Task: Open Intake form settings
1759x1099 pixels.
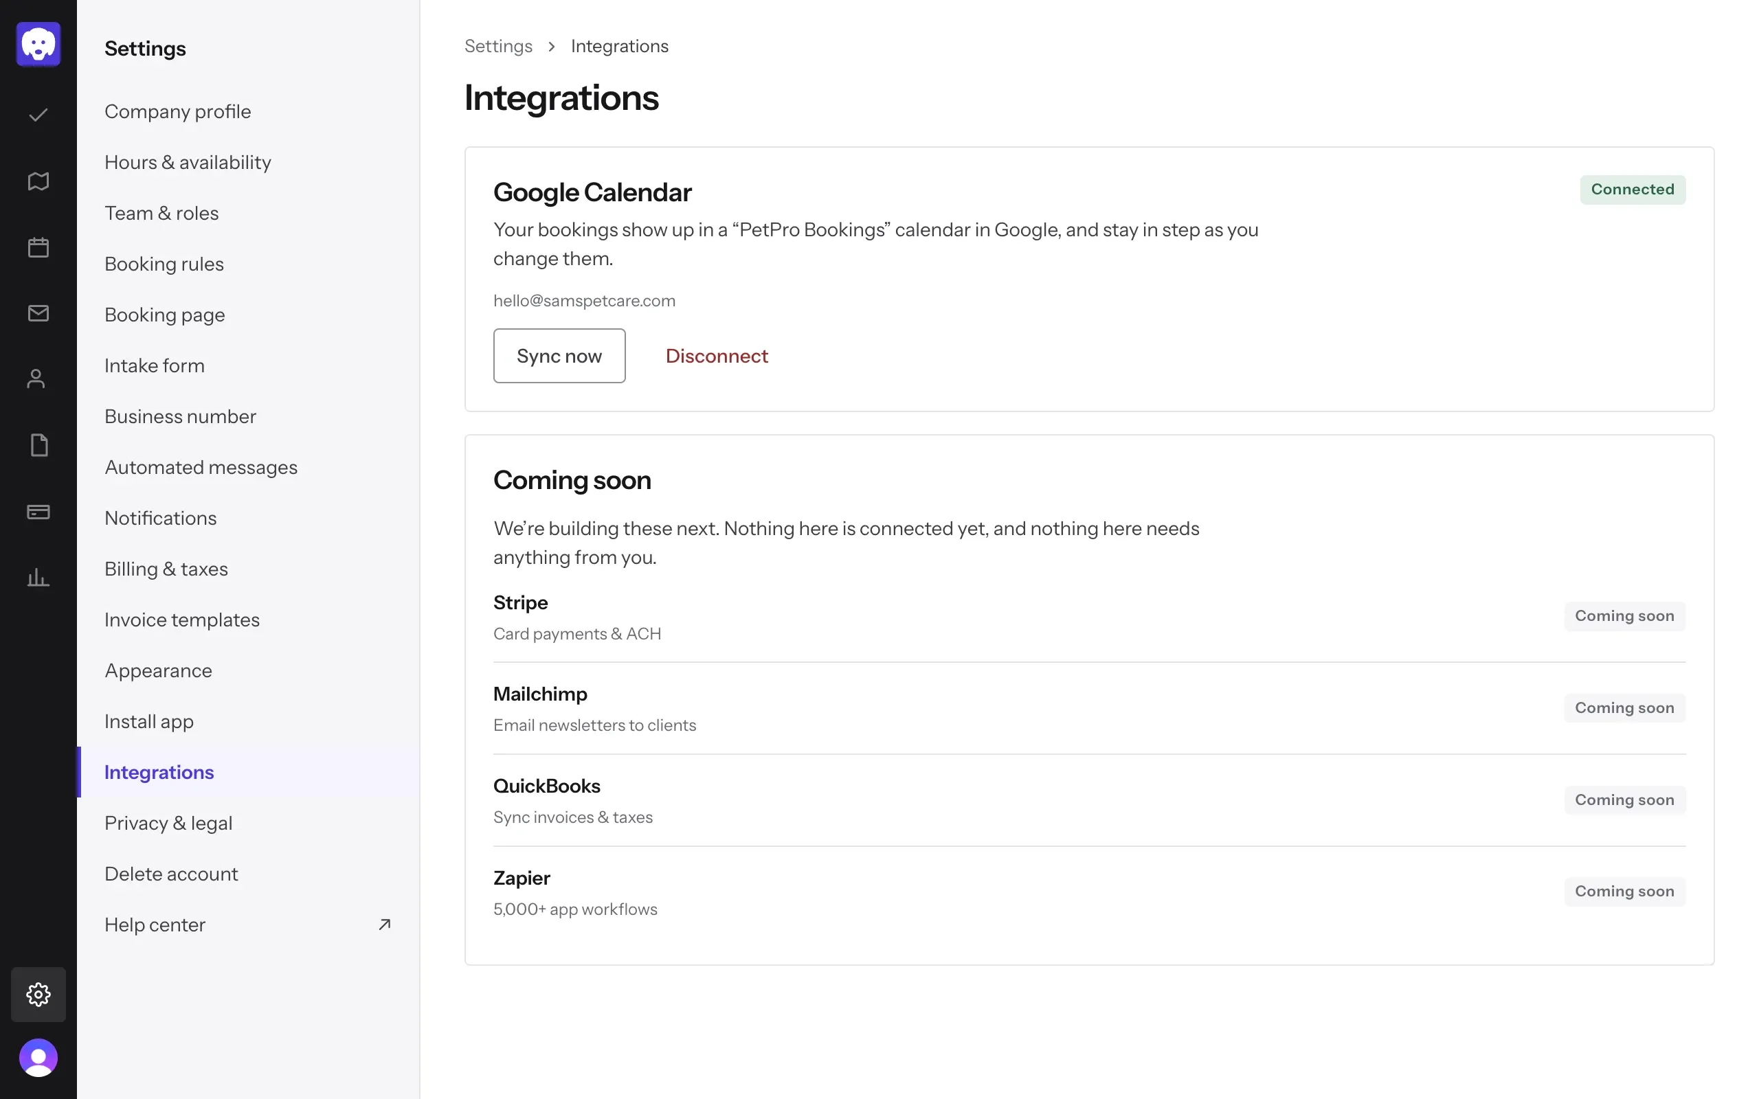Action: tap(248, 365)
